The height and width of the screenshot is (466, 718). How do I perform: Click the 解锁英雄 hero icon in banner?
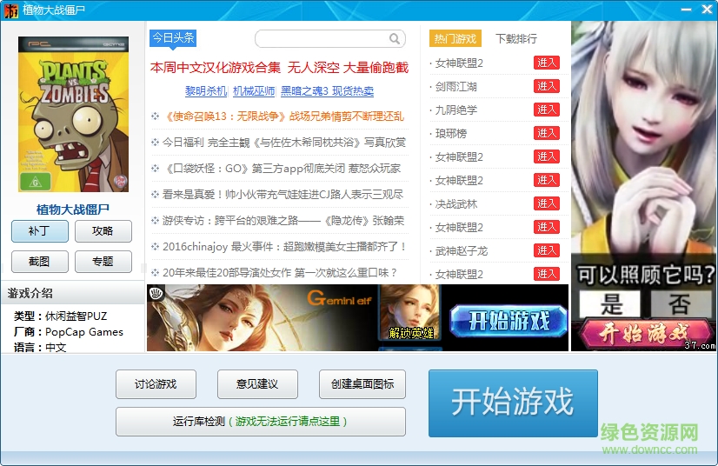[x=409, y=312]
